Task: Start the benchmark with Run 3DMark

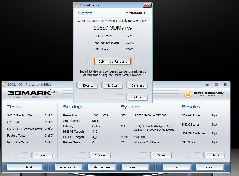Action: tap(25, 167)
